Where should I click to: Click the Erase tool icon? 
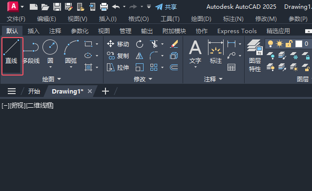tap(174, 44)
